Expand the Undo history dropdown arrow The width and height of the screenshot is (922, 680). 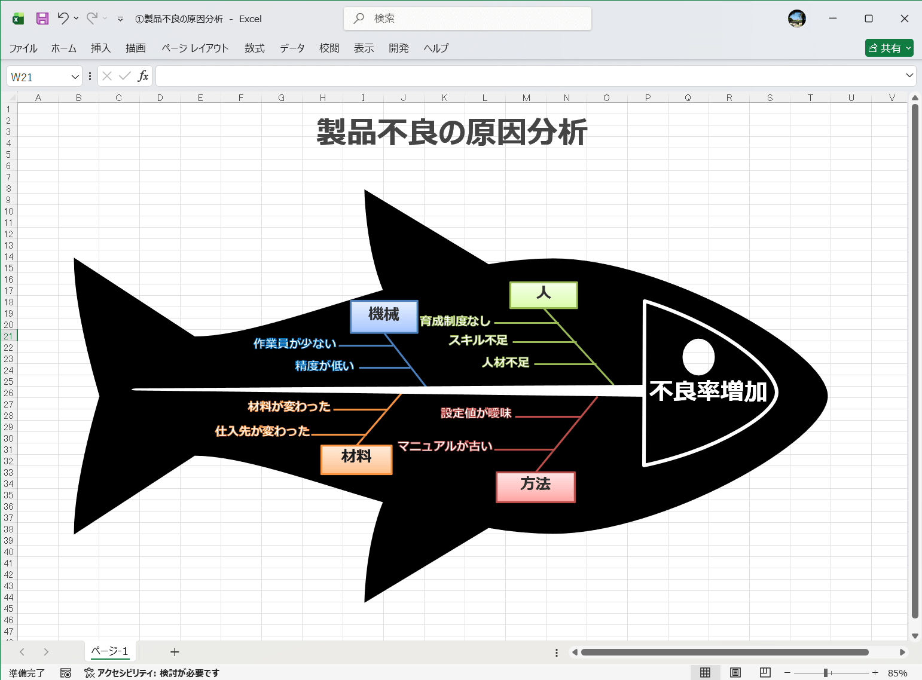pos(76,19)
